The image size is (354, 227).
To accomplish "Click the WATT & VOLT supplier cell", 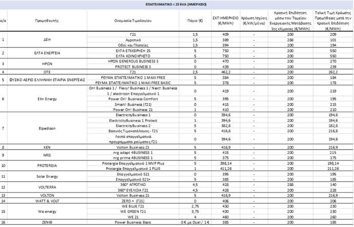I will click(x=47, y=201).
